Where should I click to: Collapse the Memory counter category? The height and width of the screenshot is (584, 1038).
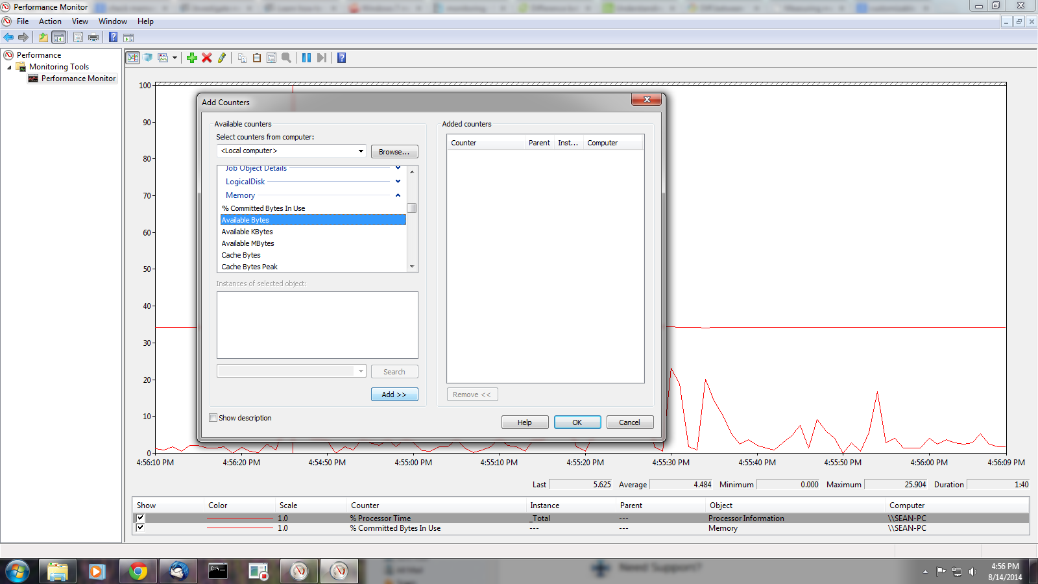(398, 195)
